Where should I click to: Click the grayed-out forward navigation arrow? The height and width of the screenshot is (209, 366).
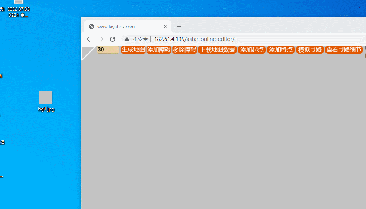pos(101,39)
